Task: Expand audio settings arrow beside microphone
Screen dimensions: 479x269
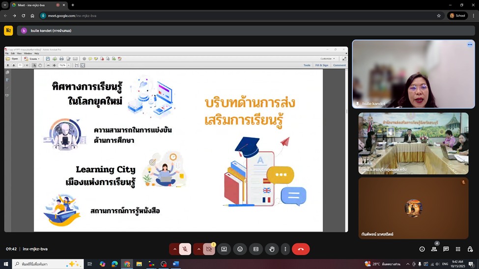Action: click(174, 249)
